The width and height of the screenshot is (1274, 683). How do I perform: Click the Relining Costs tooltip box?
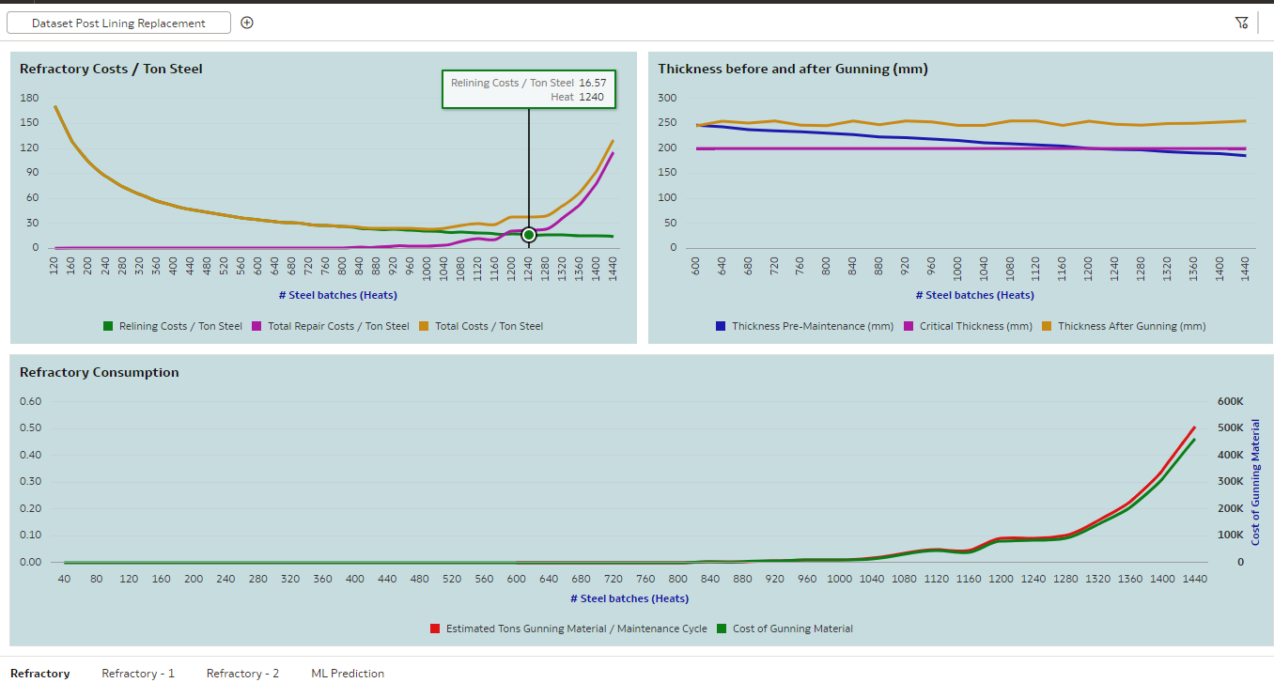pyautogui.click(x=528, y=89)
